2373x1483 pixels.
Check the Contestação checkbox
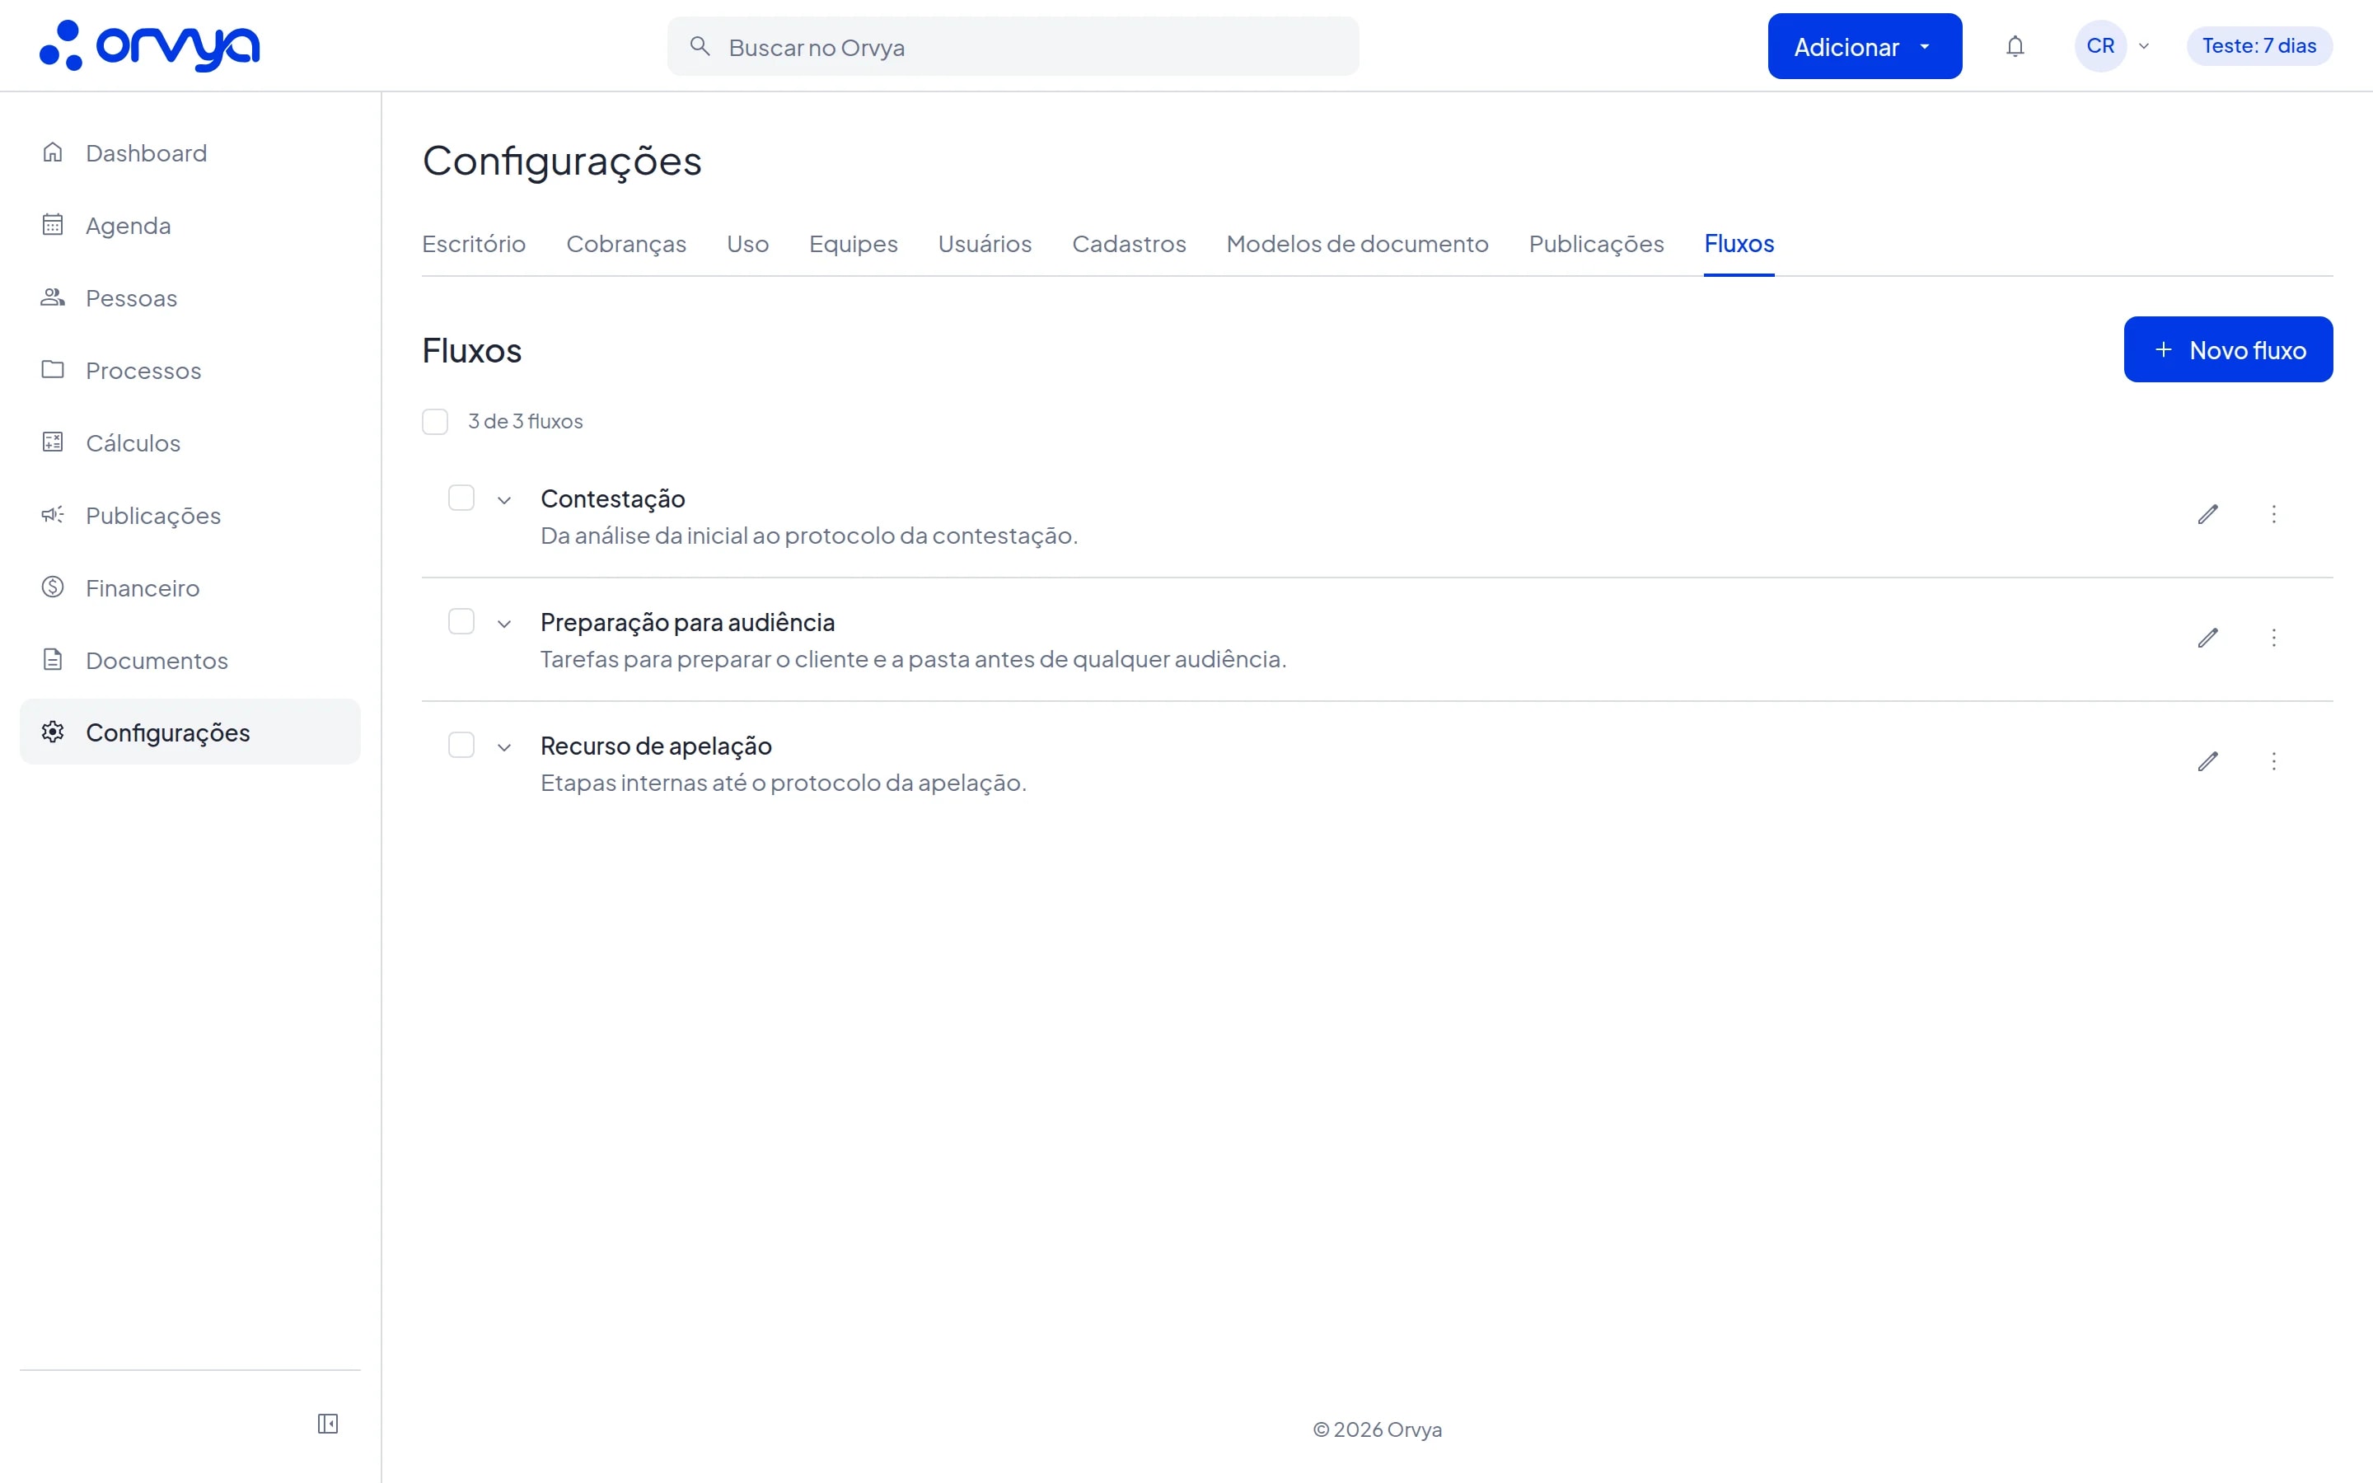click(x=461, y=498)
